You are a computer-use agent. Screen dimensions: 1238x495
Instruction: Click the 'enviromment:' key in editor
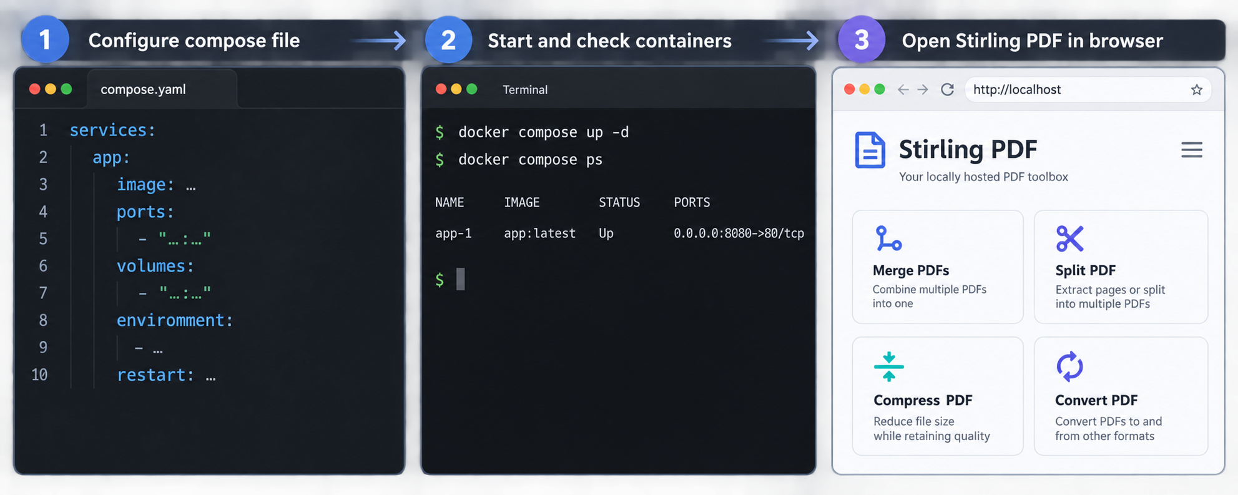(175, 320)
